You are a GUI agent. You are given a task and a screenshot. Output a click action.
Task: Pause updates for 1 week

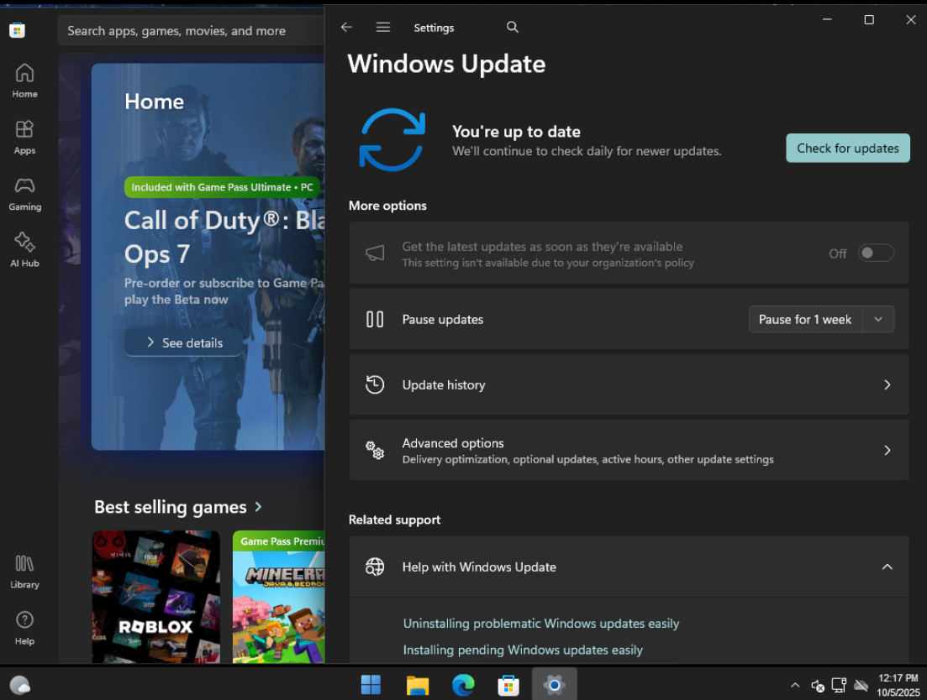[804, 319]
